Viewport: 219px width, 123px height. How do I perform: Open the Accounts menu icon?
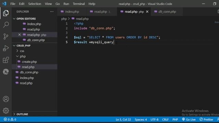point(6,99)
